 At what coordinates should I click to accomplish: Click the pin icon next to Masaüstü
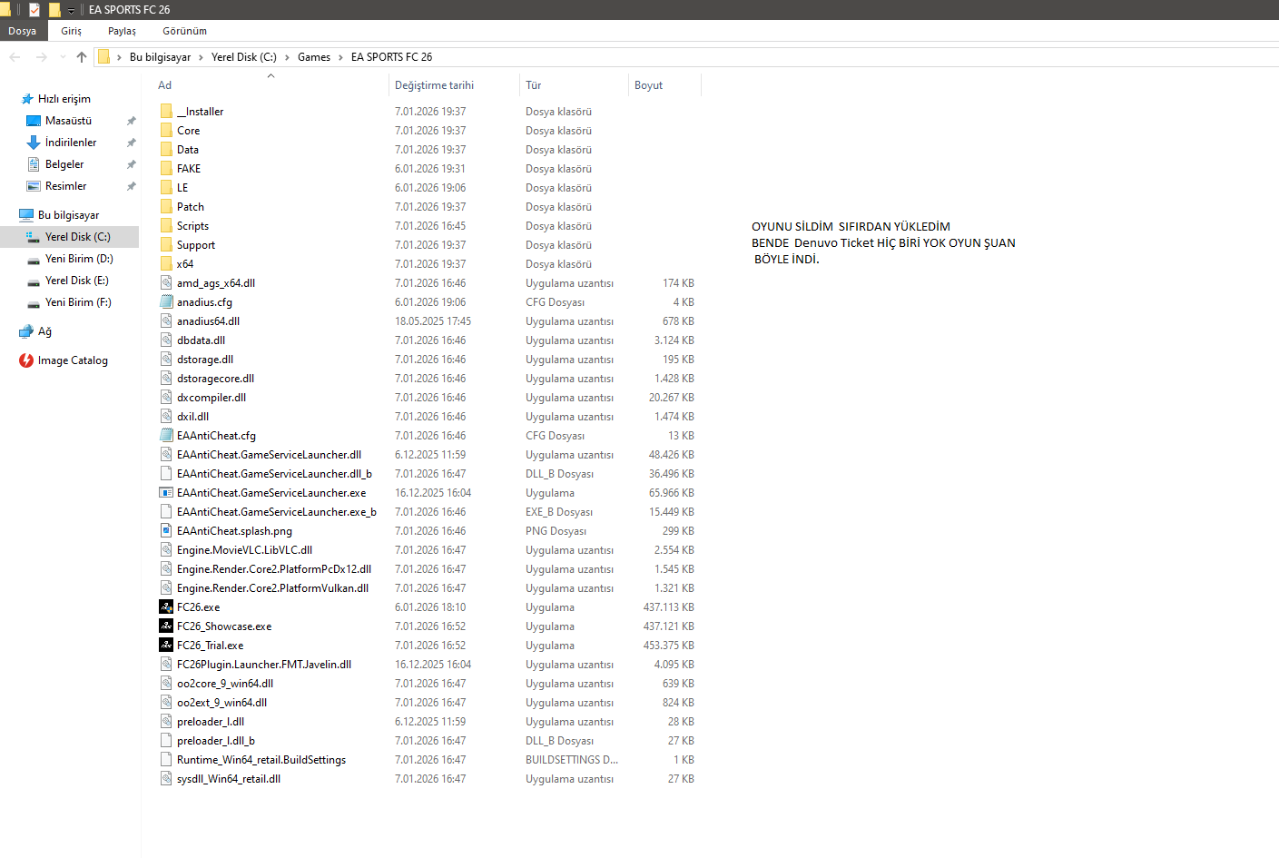pos(131,121)
